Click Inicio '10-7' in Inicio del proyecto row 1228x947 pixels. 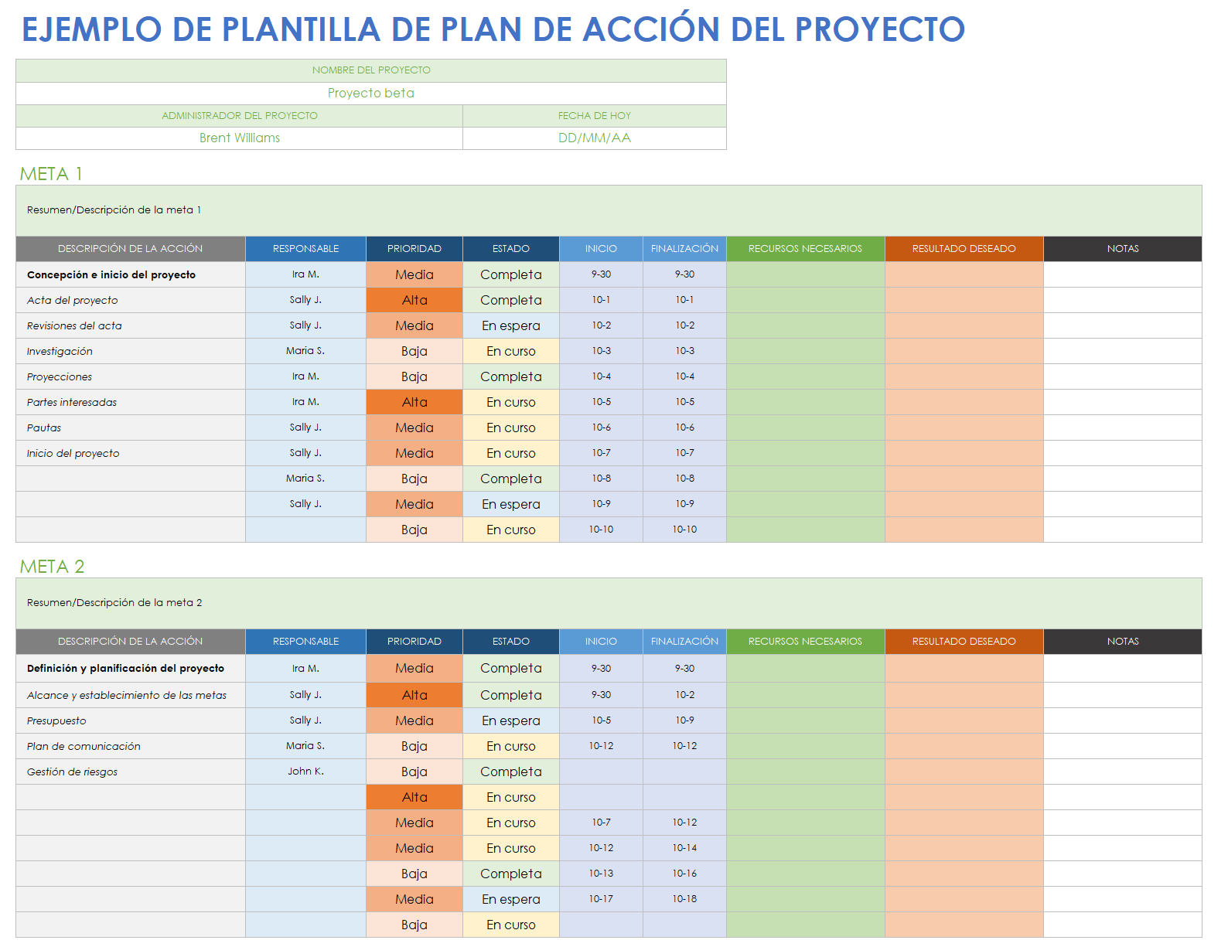point(601,453)
